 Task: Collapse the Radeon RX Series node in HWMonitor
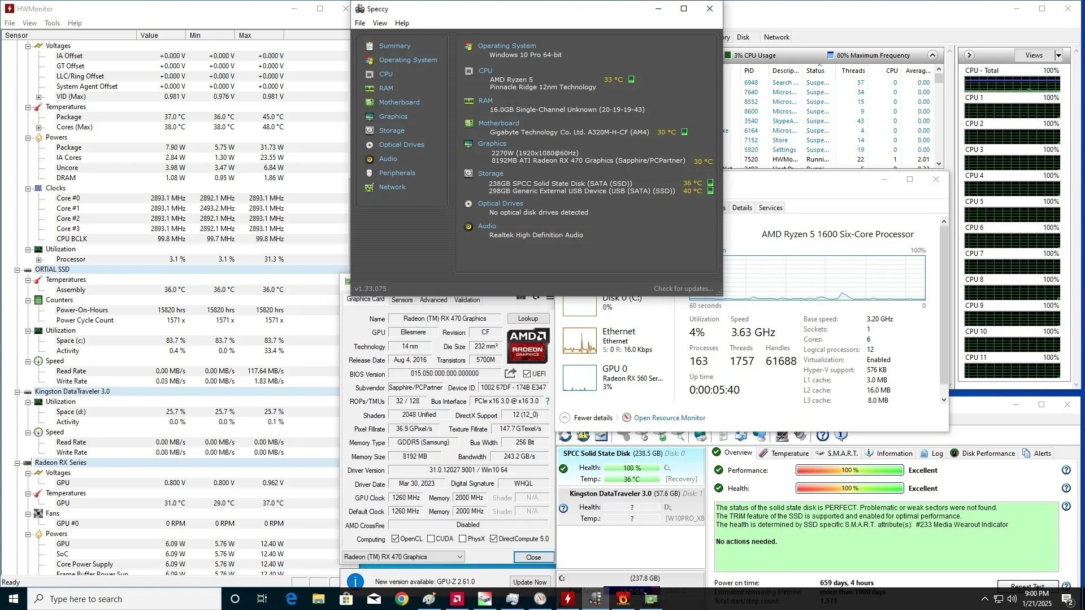(x=18, y=463)
